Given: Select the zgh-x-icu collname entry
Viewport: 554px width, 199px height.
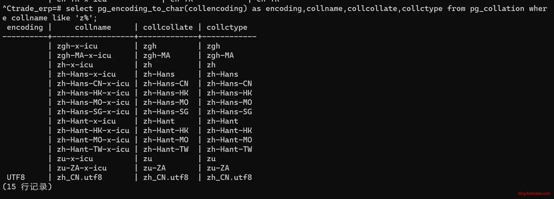Looking at the screenshot, I should tap(77, 46).
